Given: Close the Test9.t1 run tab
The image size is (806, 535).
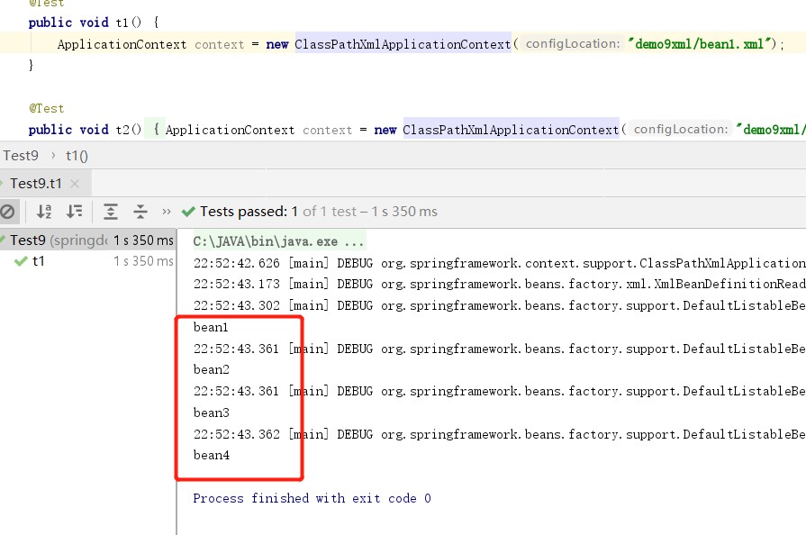Looking at the screenshot, I should [x=75, y=184].
